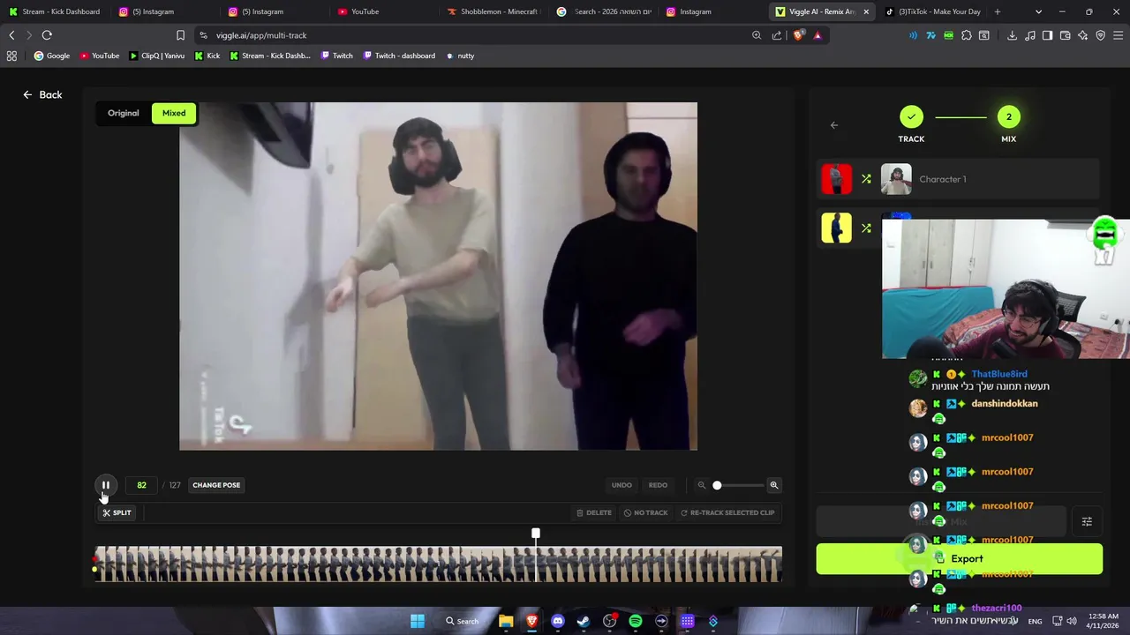The width and height of the screenshot is (1130, 635).
Task: Go back in browser history
Action: 11,35
